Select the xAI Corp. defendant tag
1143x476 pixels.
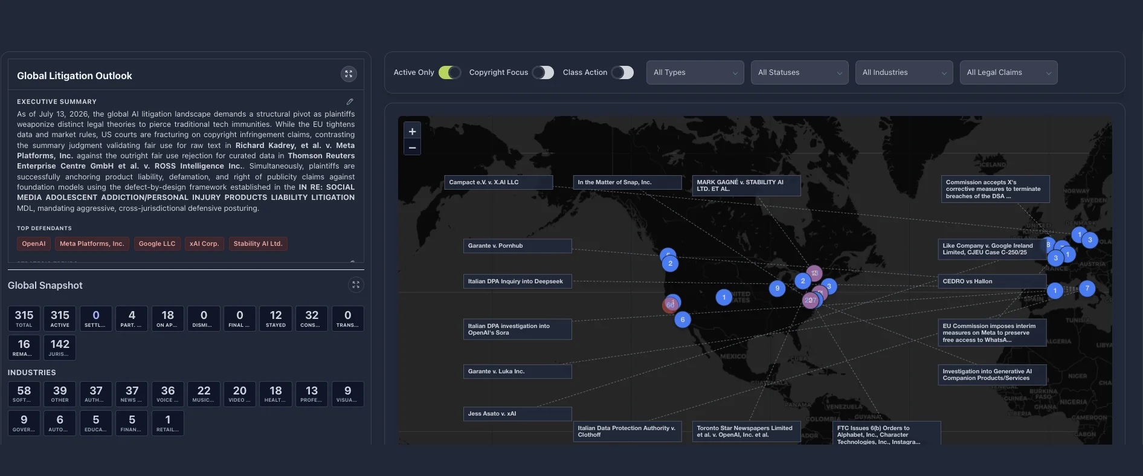(x=204, y=244)
